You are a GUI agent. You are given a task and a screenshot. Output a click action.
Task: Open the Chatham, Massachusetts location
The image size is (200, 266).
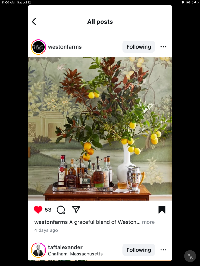click(75, 254)
